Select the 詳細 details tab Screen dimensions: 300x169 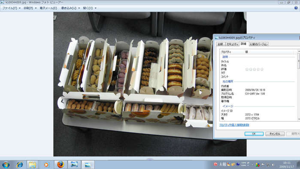[243, 44]
